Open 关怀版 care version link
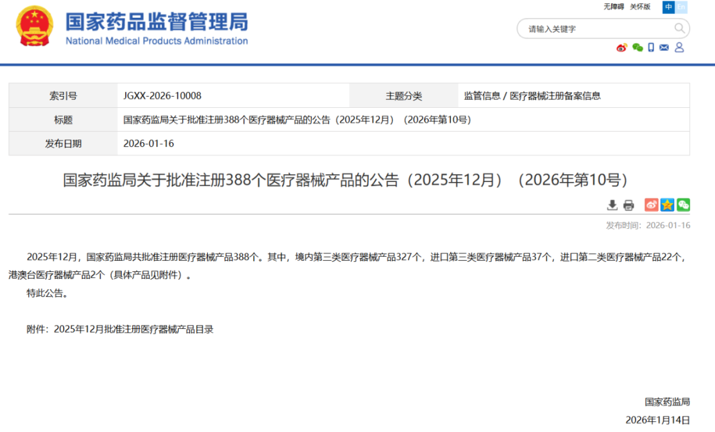The width and height of the screenshot is (715, 432). [640, 7]
